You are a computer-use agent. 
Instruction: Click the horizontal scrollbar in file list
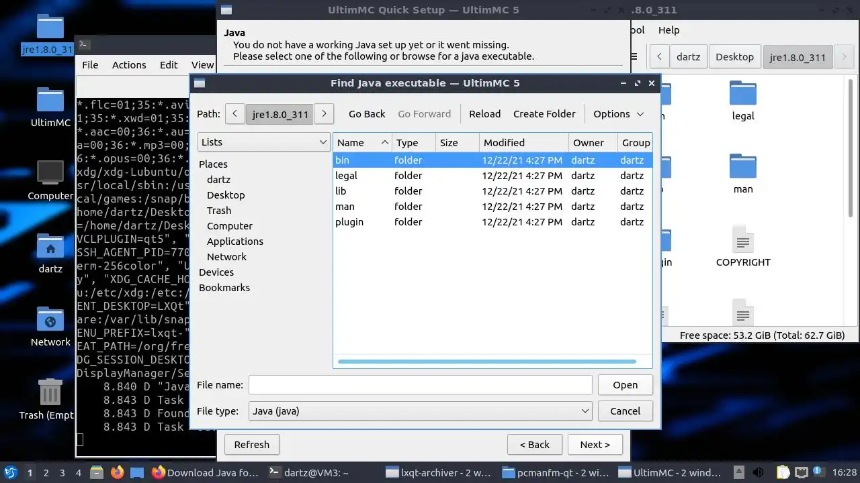pyautogui.click(x=486, y=362)
